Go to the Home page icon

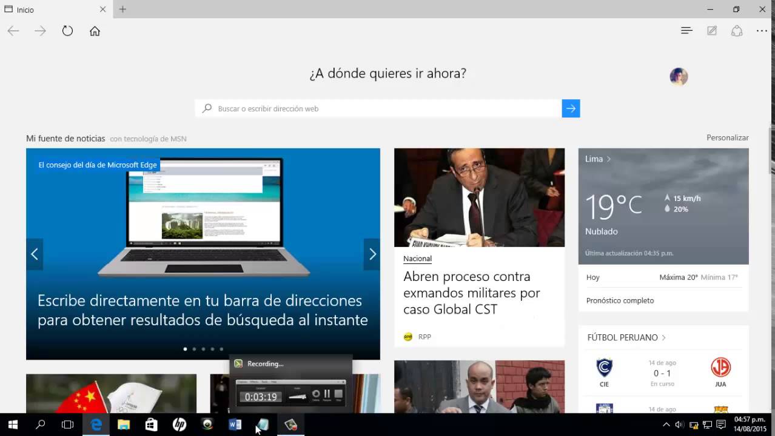point(95,31)
